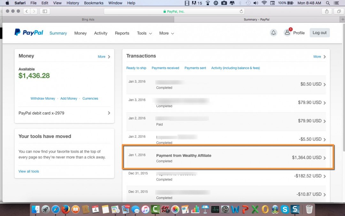Click the PayPal logo

pos(29,32)
